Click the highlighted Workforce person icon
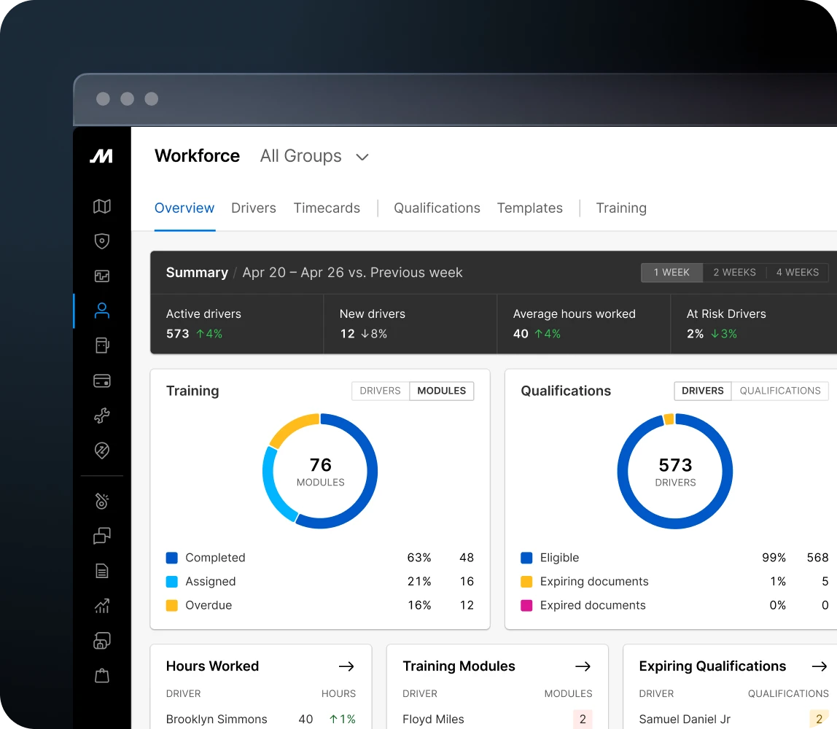837x729 pixels. pyautogui.click(x=102, y=311)
